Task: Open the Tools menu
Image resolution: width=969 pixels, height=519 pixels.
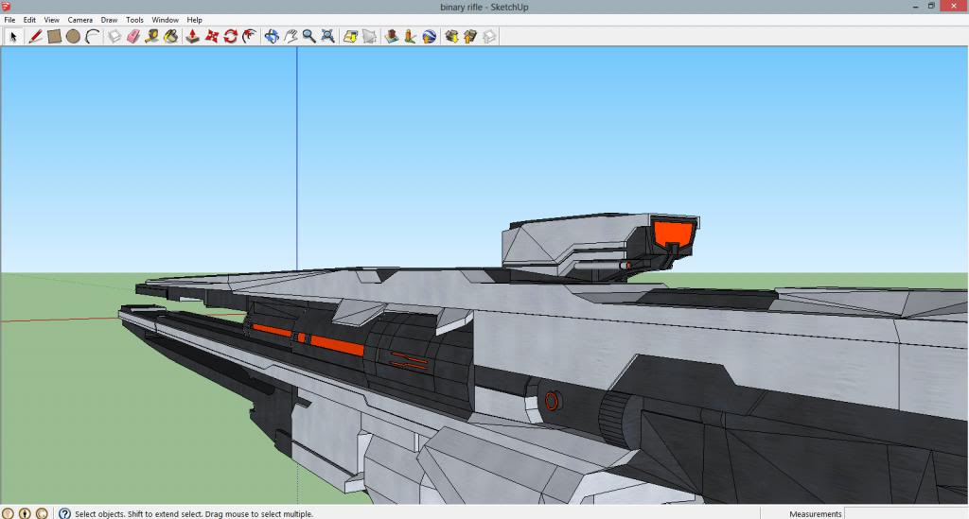Action: click(134, 20)
